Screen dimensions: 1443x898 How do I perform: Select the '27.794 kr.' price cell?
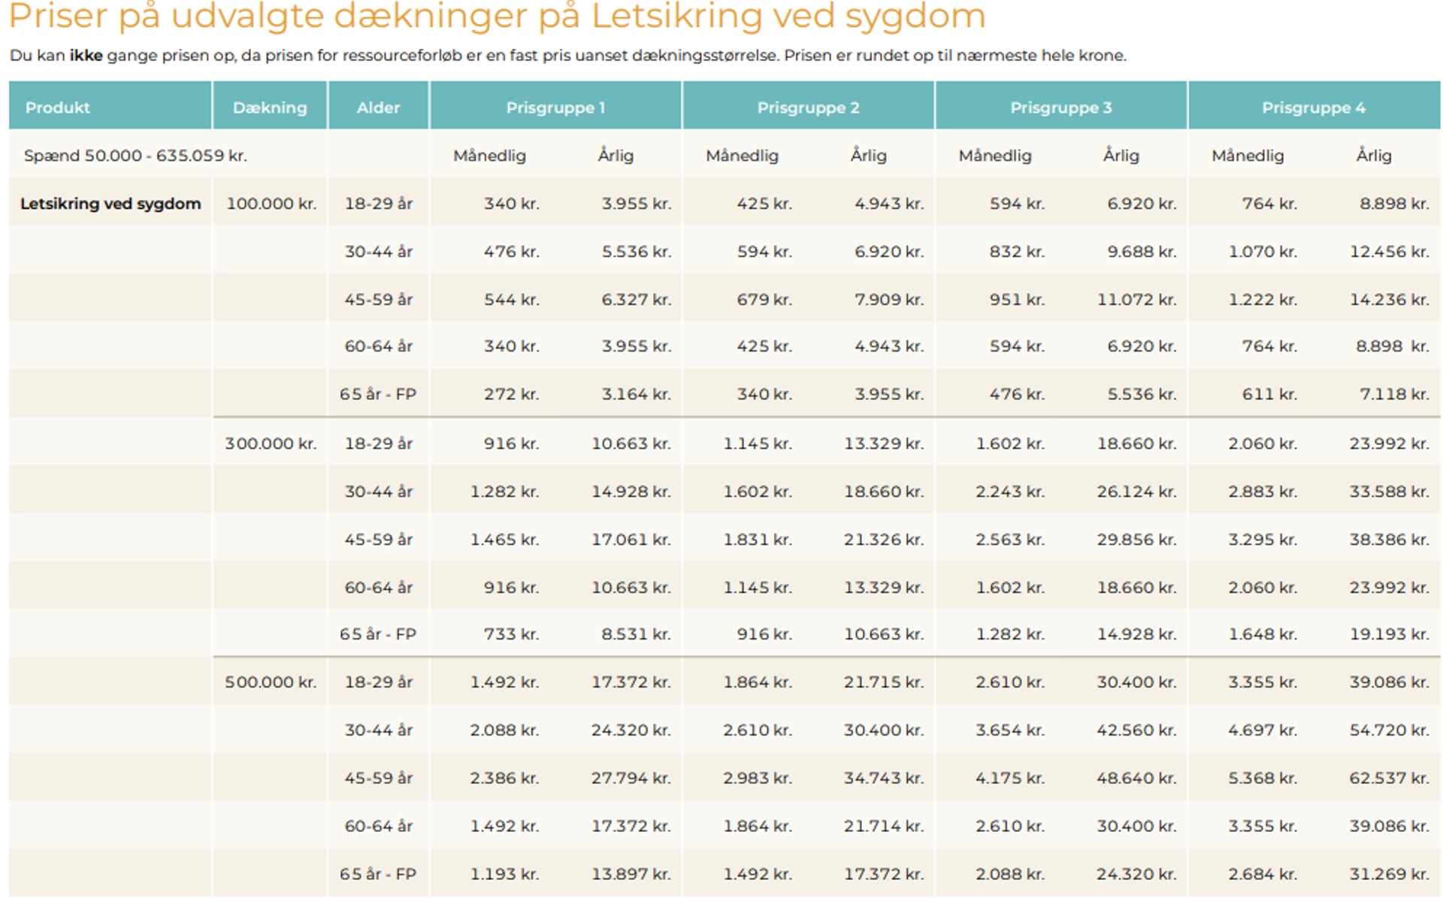(631, 778)
